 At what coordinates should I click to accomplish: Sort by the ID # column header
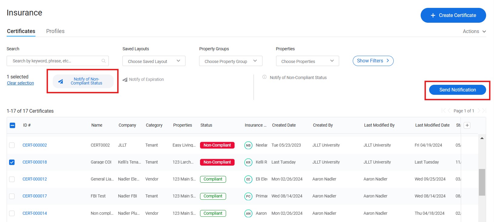point(27,125)
